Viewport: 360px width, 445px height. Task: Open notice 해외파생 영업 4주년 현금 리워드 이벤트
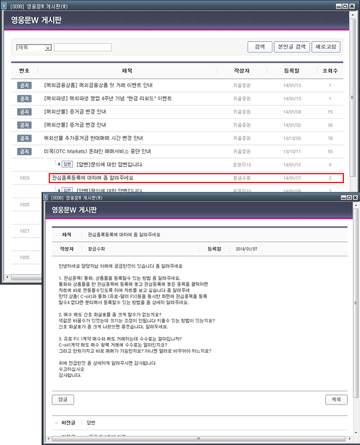coord(108,98)
